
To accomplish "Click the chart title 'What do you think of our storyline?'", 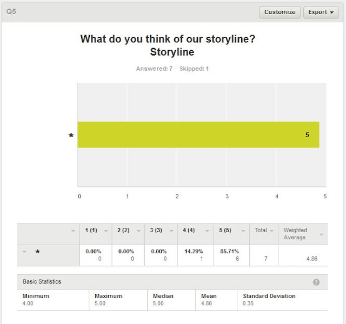I will tap(168, 39).
